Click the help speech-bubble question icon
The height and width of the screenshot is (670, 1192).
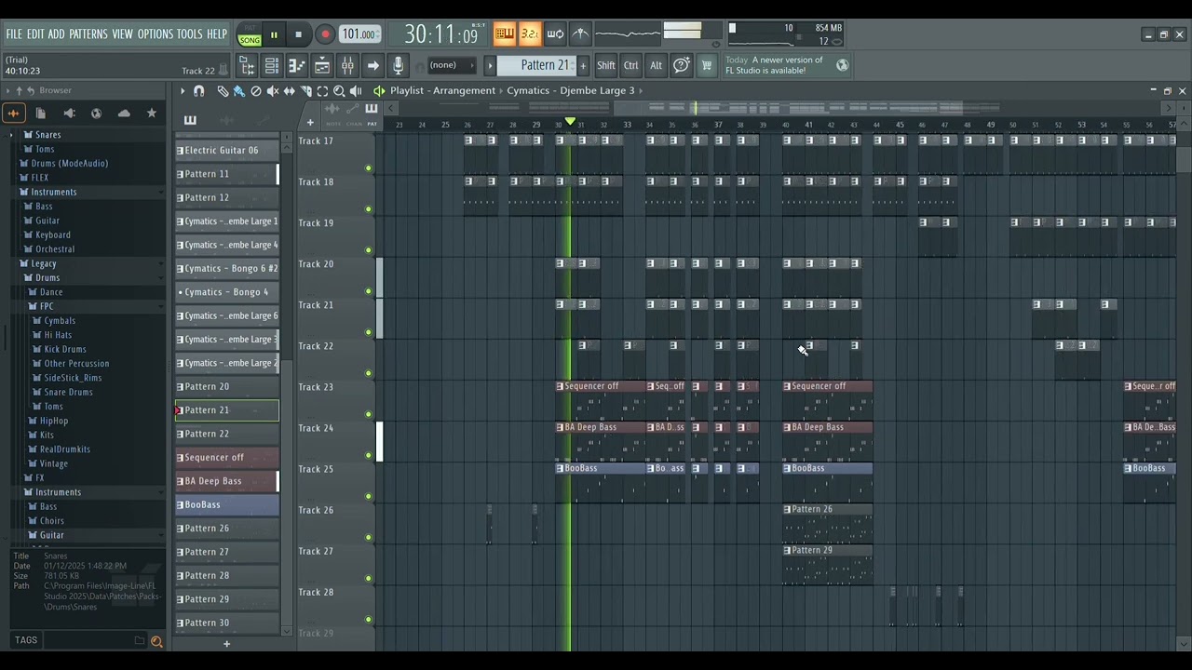682,65
